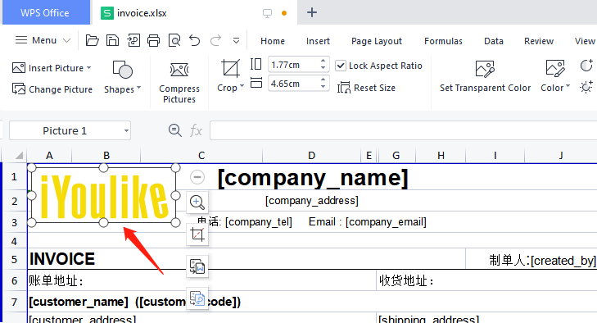
Task: Select column D header
Action: click(x=311, y=155)
